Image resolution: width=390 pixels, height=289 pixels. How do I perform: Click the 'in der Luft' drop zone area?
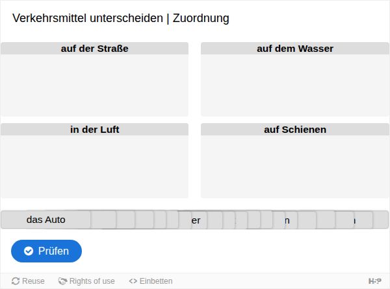(x=94, y=167)
